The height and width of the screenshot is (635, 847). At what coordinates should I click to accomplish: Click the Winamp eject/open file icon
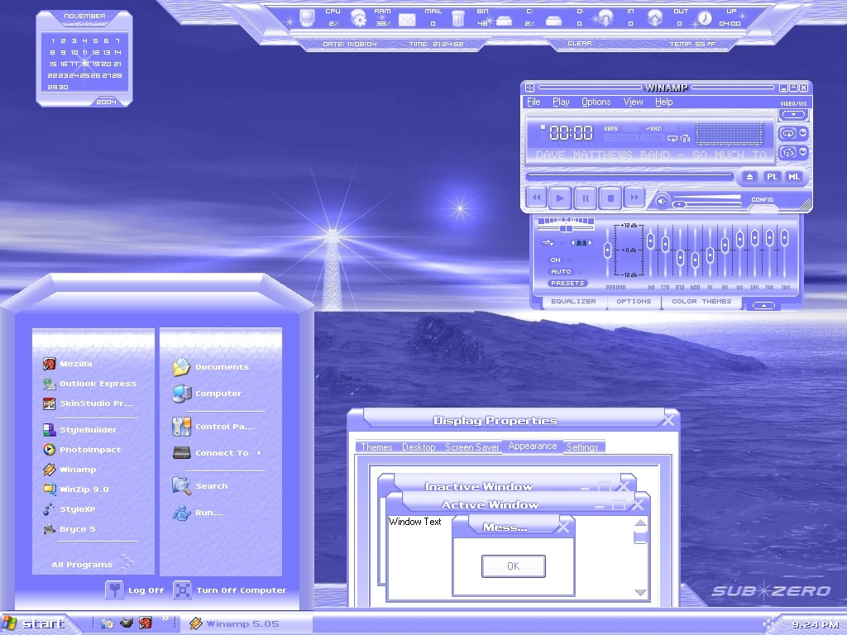[x=749, y=177]
